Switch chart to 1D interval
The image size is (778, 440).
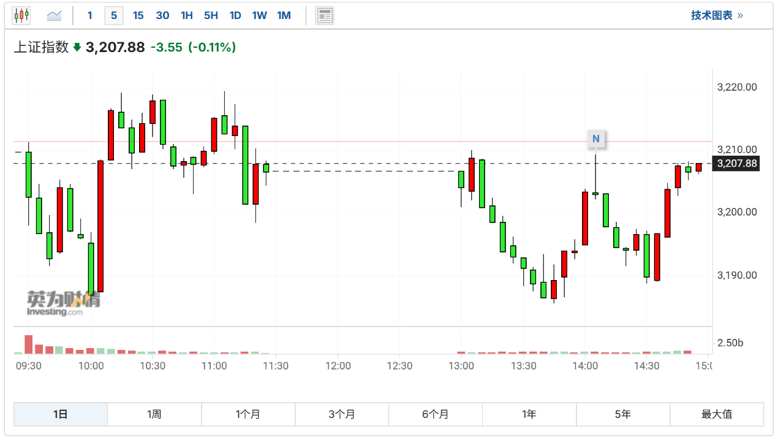(235, 15)
